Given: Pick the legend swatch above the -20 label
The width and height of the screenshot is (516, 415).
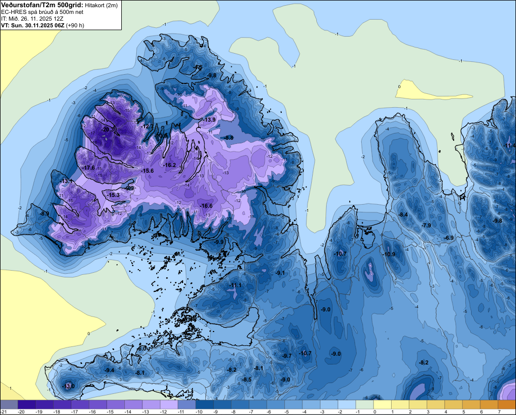Looking at the screenshot, I should (x=27, y=404).
